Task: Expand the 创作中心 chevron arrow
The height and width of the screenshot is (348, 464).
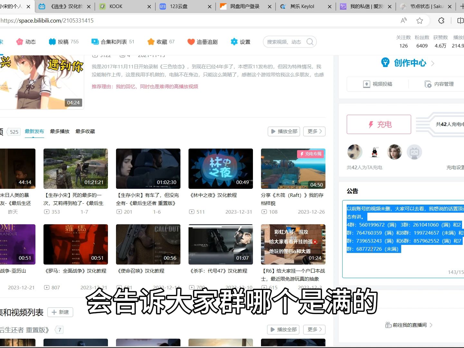Action: pos(433,63)
